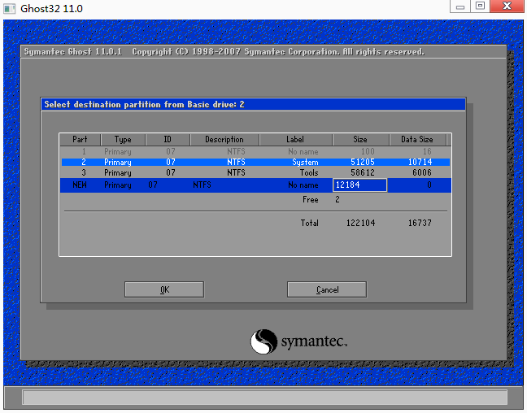Click the Part column header
This screenshot has height=413, width=527.
click(x=80, y=140)
